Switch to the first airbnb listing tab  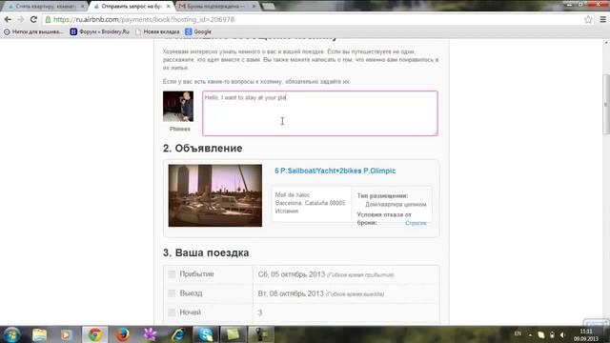[x=45, y=7]
